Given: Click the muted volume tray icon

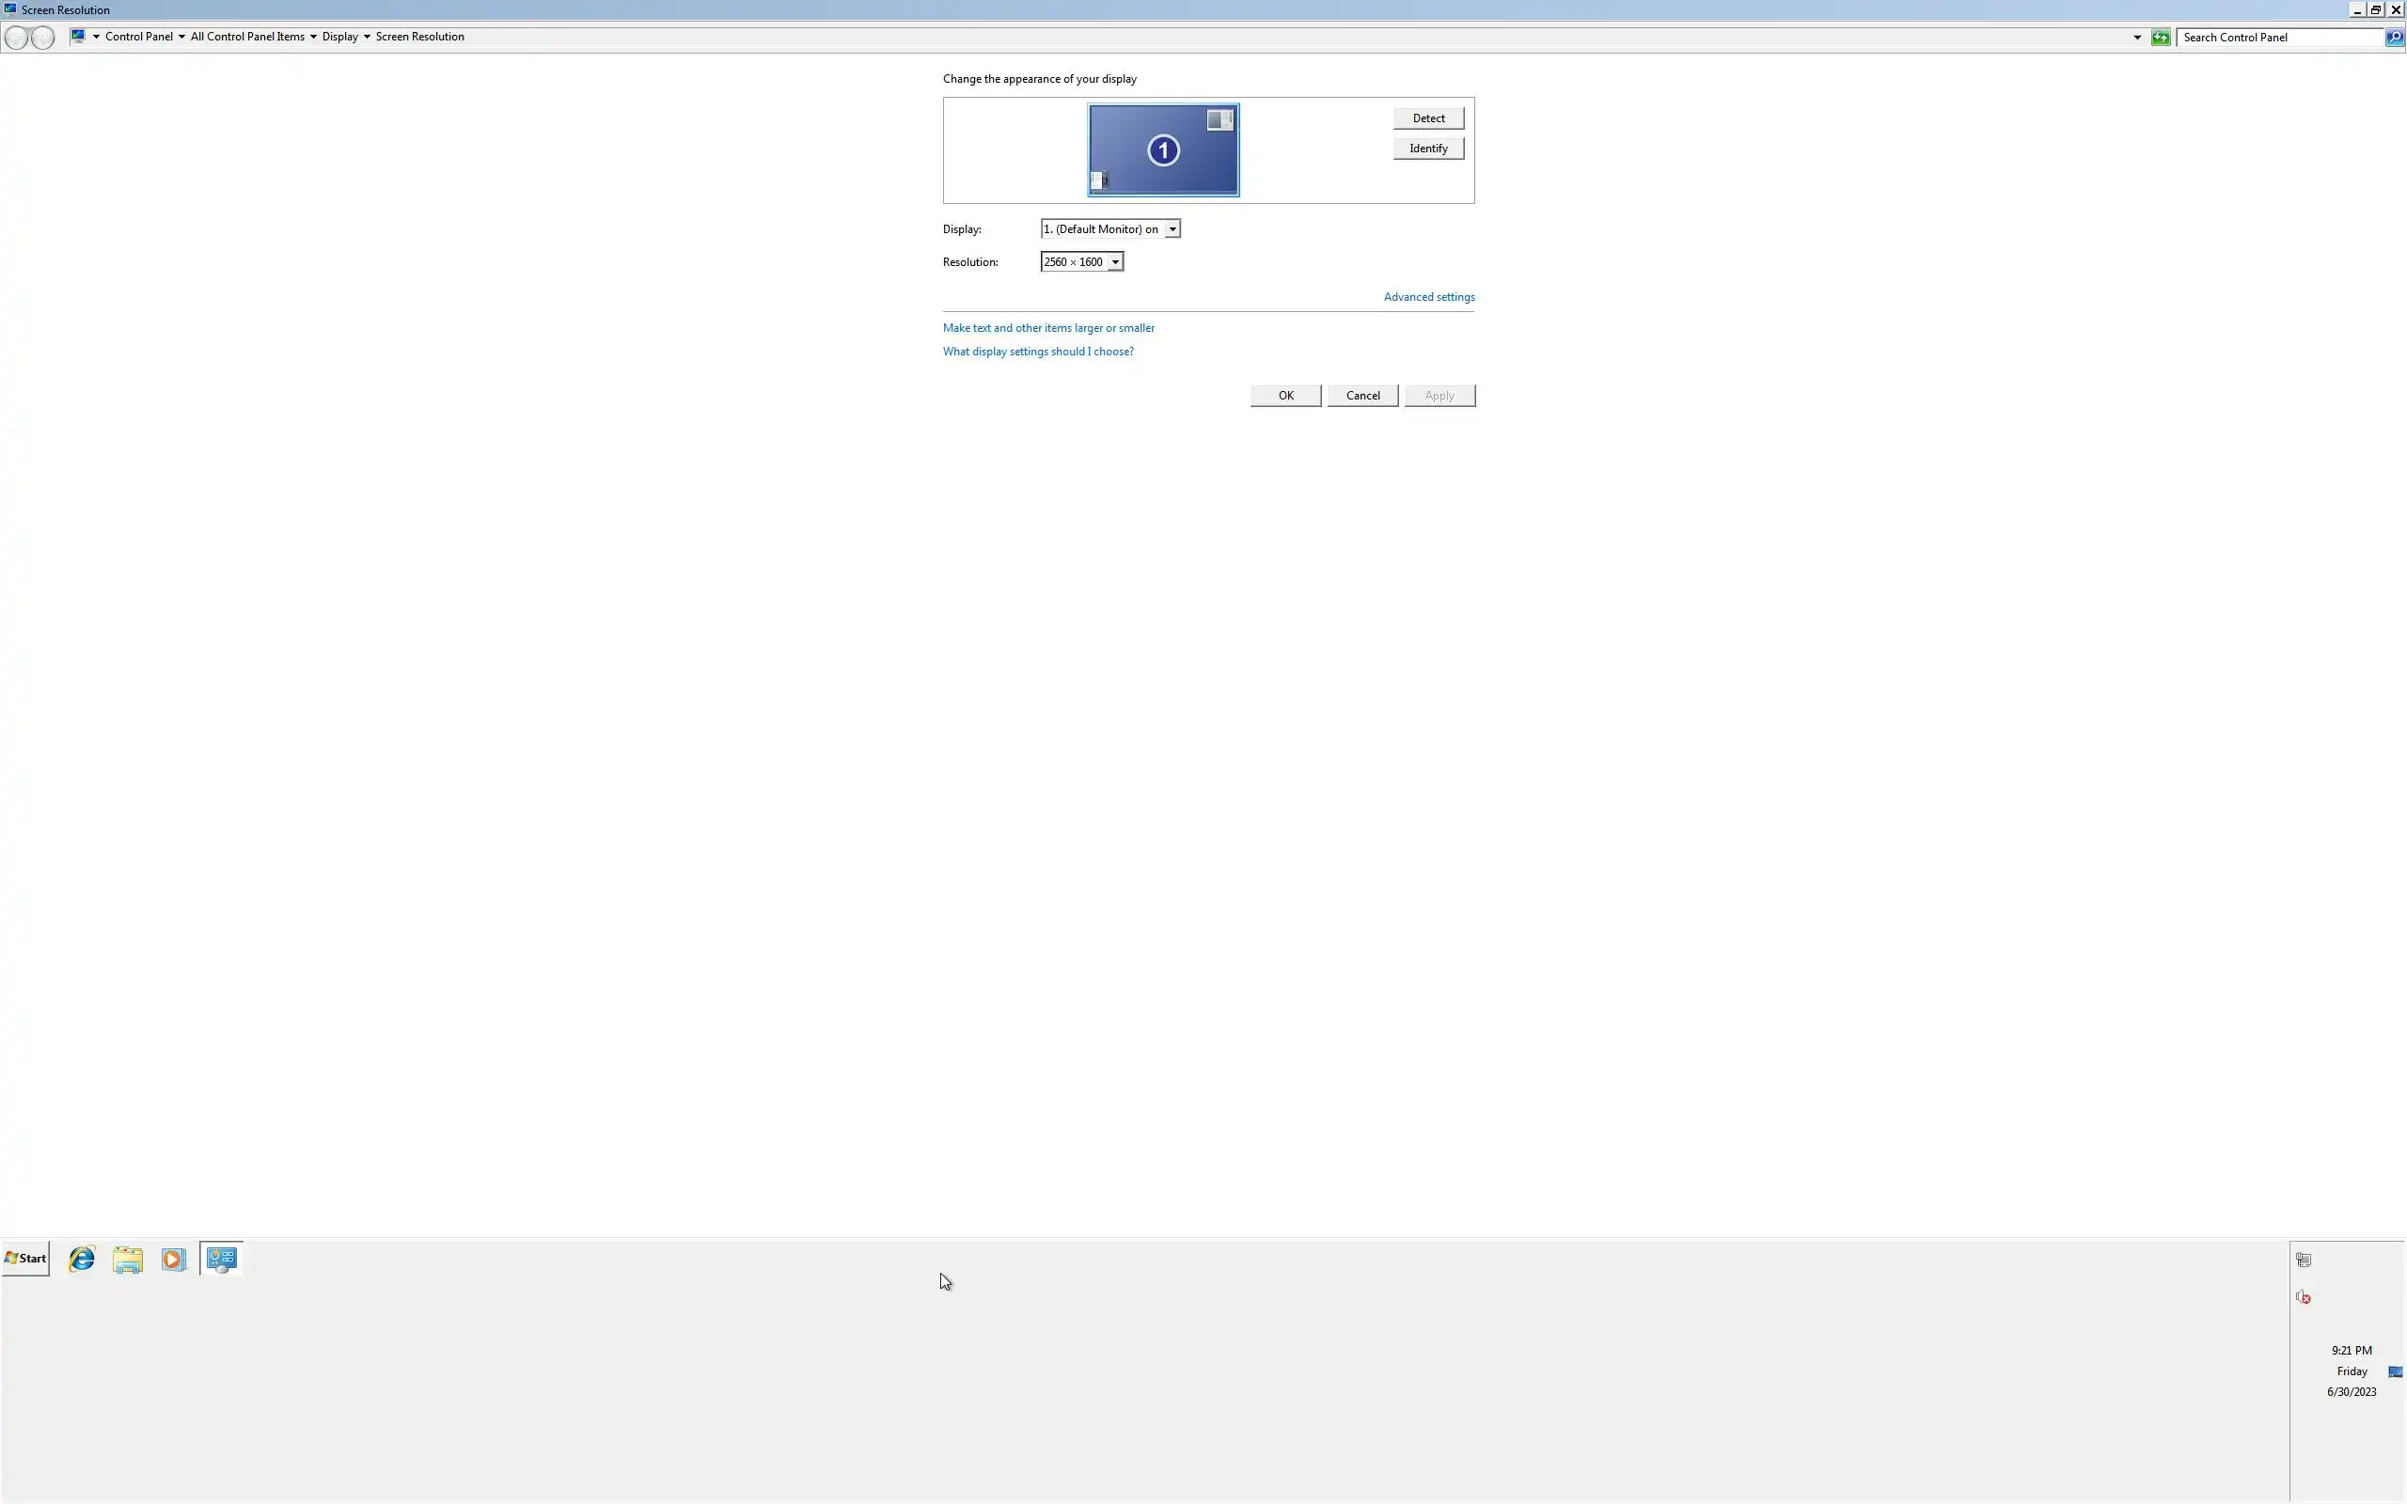Looking at the screenshot, I should [2303, 1296].
